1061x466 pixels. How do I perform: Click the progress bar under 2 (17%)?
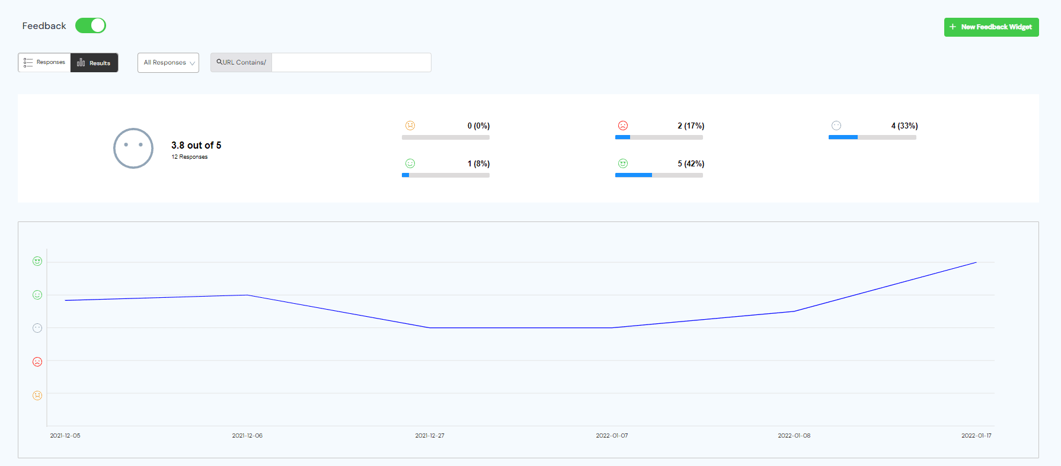[659, 137]
